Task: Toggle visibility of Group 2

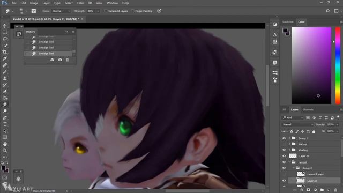Action: coord(284,168)
